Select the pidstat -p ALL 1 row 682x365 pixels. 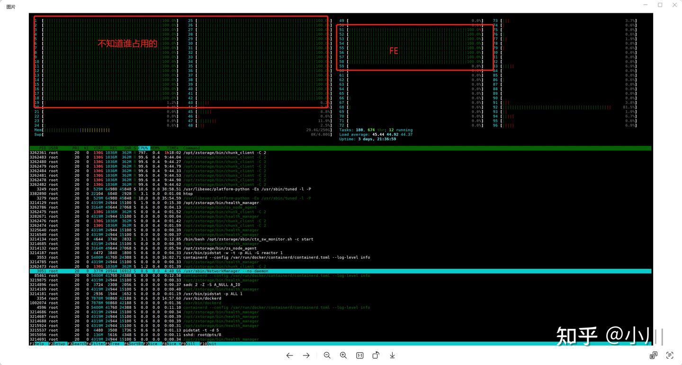[x=340, y=294]
